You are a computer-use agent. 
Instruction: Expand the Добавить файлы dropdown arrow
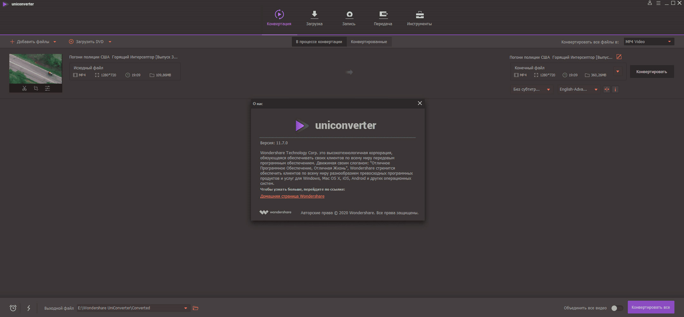[x=55, y=42]
